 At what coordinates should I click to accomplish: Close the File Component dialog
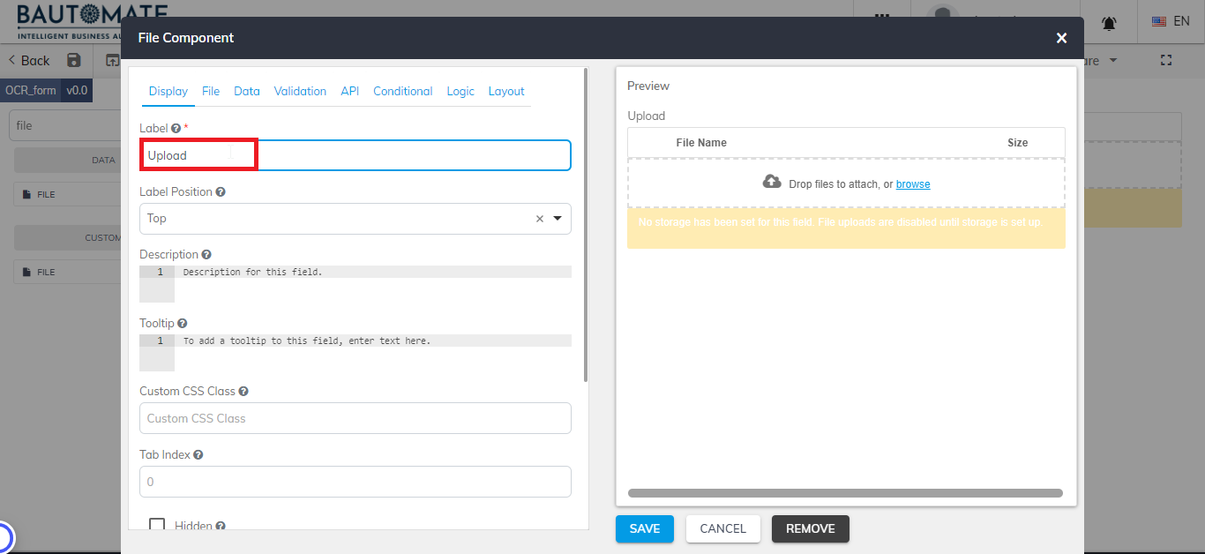pos(1061,38)
